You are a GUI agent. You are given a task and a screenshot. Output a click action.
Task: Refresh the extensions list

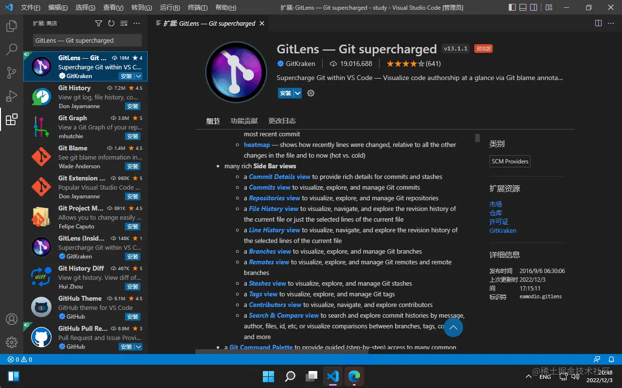110,23
